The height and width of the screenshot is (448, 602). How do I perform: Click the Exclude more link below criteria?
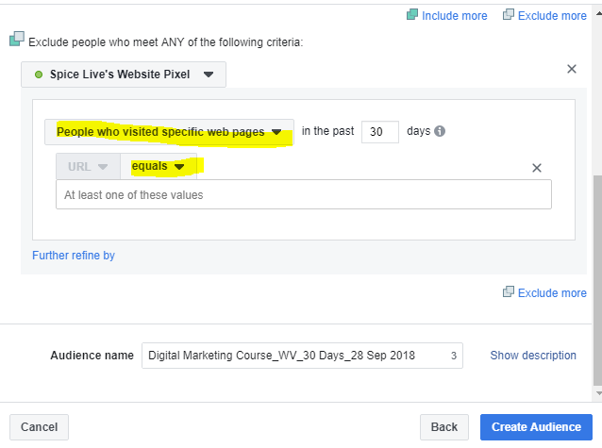(552, 293)
